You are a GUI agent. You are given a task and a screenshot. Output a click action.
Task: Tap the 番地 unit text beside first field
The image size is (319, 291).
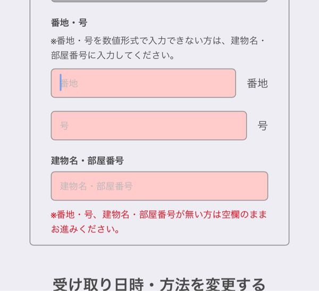257,83
